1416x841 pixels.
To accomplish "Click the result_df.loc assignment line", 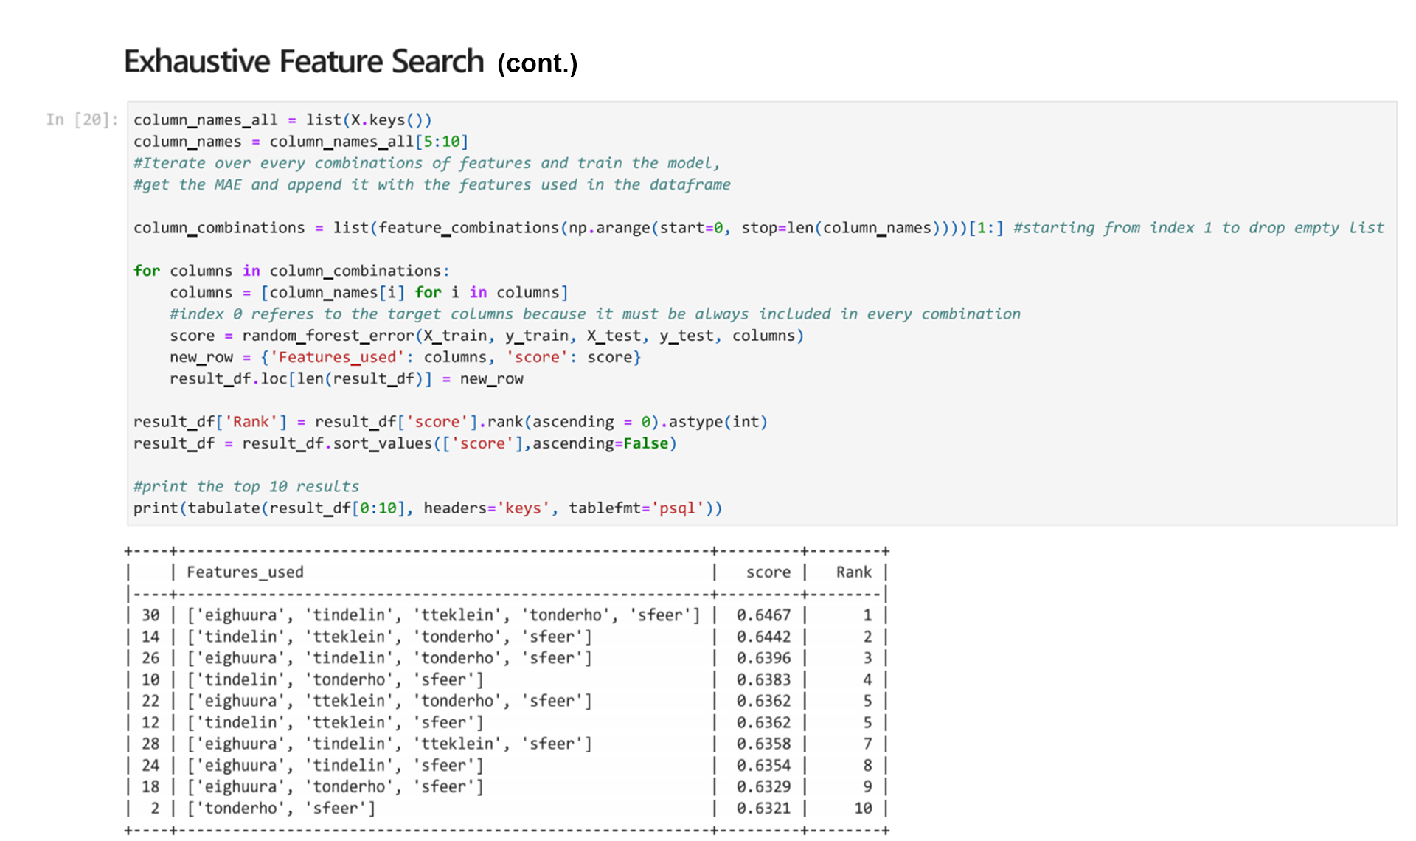I will coord(346,378).
